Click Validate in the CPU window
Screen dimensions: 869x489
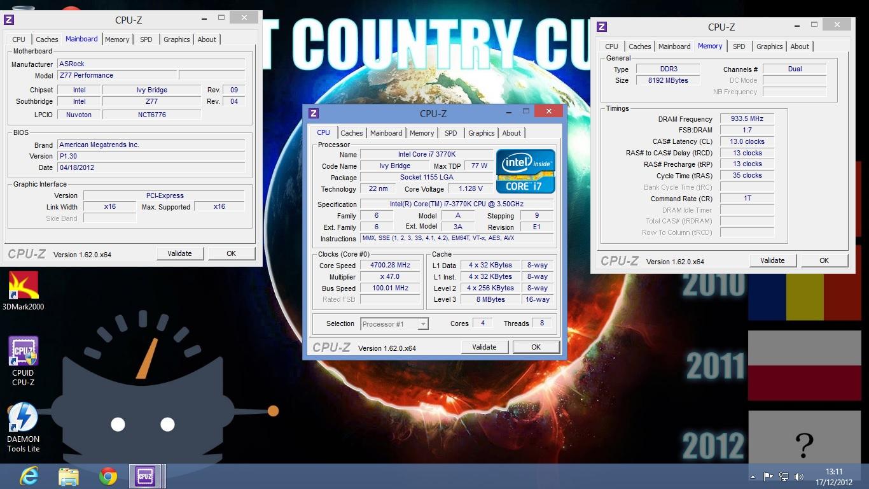coord(484,347)
